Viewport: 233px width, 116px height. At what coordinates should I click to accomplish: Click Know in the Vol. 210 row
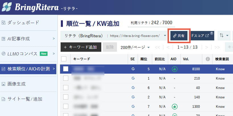pyautogui.click(x=220, y=78)
